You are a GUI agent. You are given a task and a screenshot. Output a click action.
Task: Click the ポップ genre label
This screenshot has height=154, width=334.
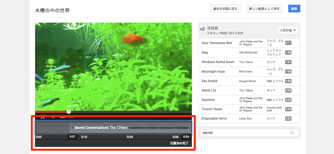[x=271, y=90]
